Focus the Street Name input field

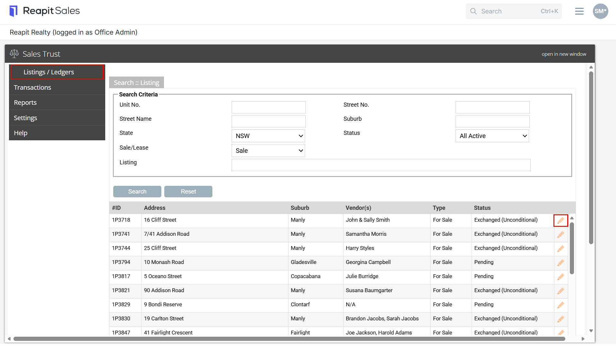click(269, 121)
